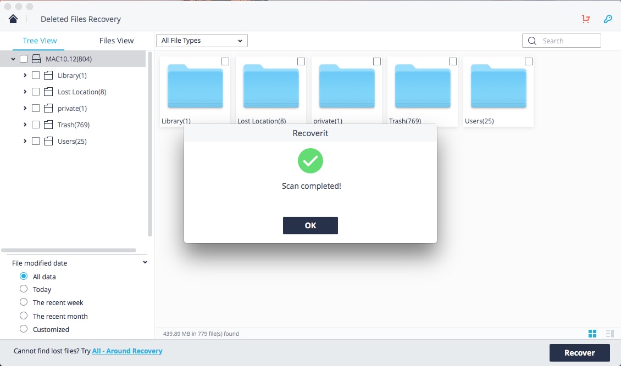621x366 pixels.
Task: Select the Lost Location(8) tree row label
Action: [x=82, y=92]
